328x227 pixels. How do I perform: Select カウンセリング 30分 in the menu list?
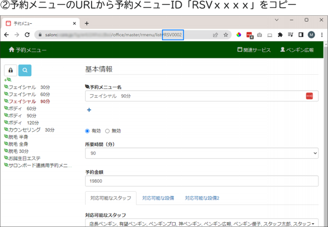click(x=31, y=130)
